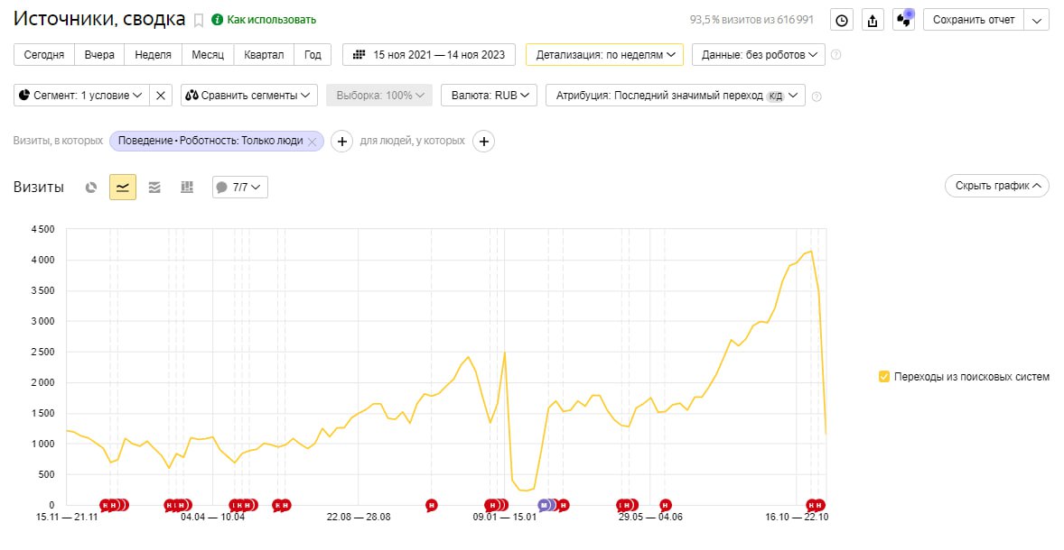Click help icon beside Атрибуция dropdown
Screen dimensions: 1064x550
point(817,96)
